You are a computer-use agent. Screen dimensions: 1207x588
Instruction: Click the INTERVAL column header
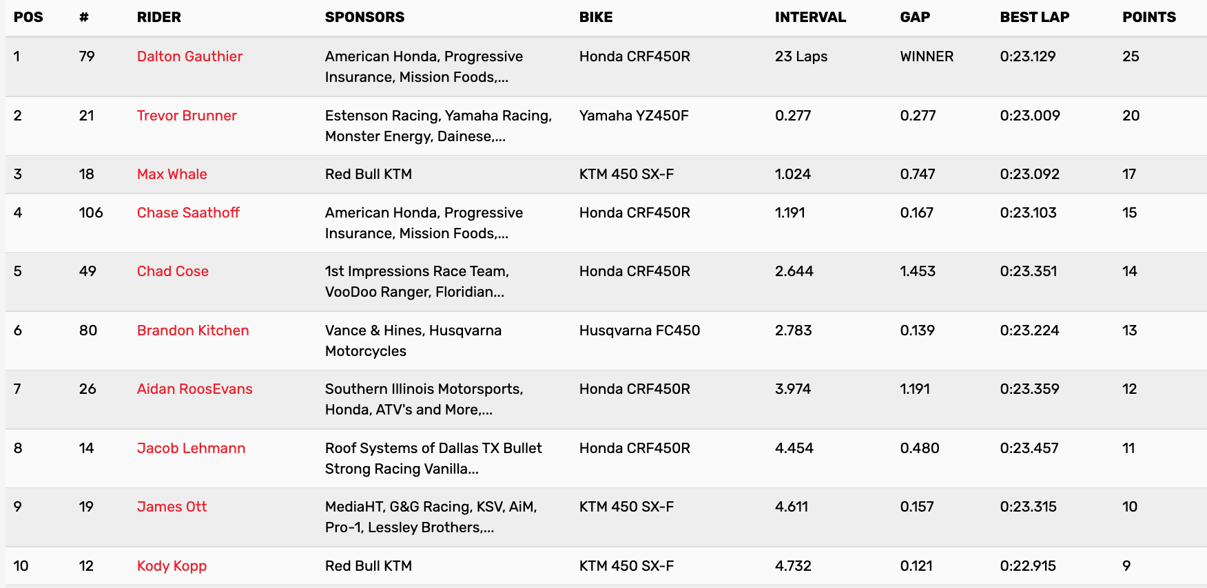point(810,17)
